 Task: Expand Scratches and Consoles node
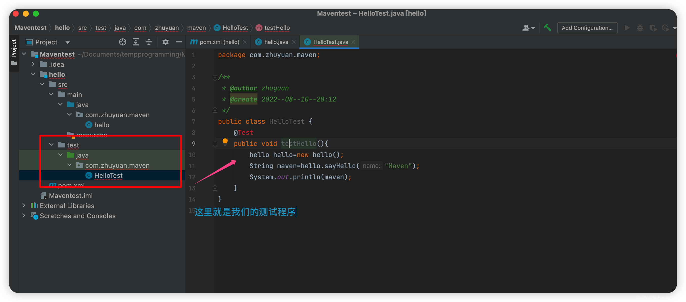24,215
